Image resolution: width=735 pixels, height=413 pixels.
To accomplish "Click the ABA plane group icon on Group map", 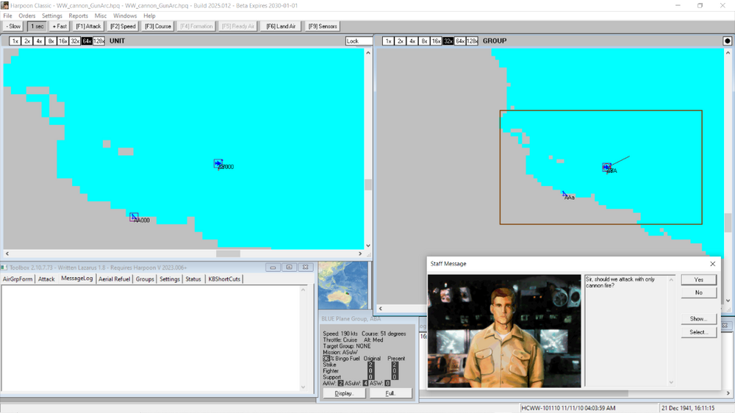I will coord(606,168).
